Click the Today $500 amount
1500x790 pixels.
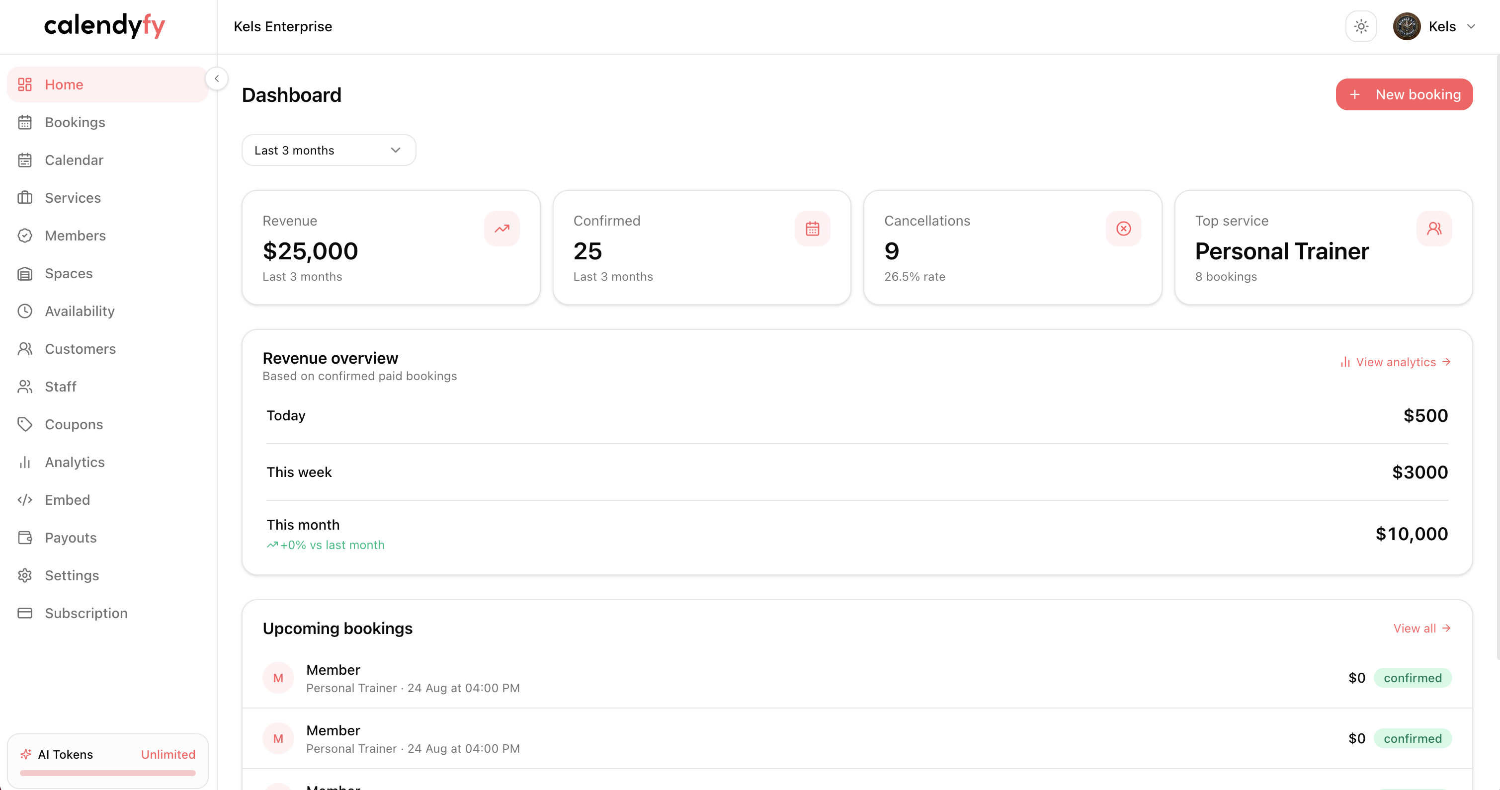pyautogui.click(x=1425, y=416)
